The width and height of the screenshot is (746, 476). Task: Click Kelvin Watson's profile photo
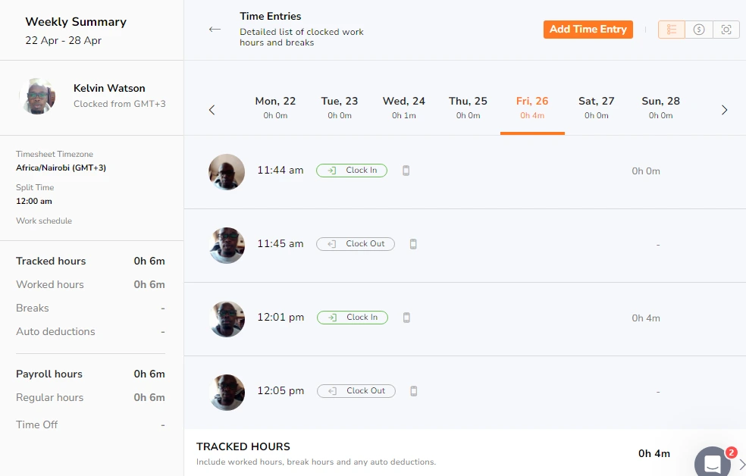tap(38, 96)
